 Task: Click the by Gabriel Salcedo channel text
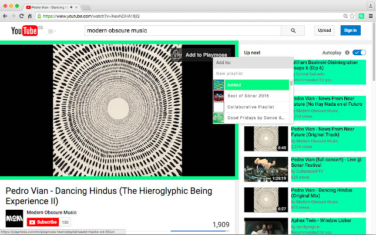click(x=310, y=74)
